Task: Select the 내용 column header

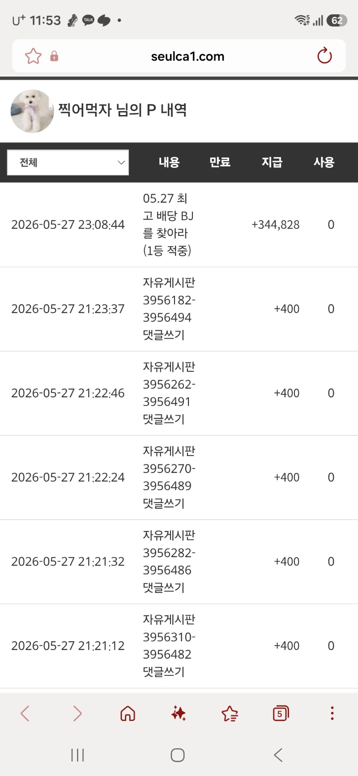Action: (x=169, y=162)
